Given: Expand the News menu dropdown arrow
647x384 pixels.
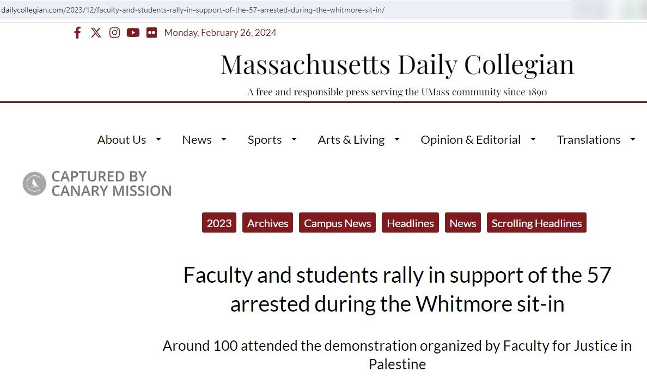Looking at the screenshot, I should point(224,139).
